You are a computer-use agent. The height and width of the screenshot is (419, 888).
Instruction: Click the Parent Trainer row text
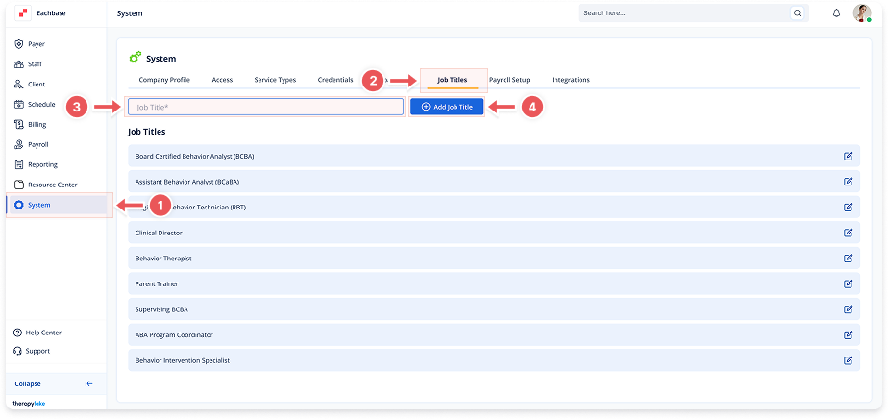pos(157,283)
